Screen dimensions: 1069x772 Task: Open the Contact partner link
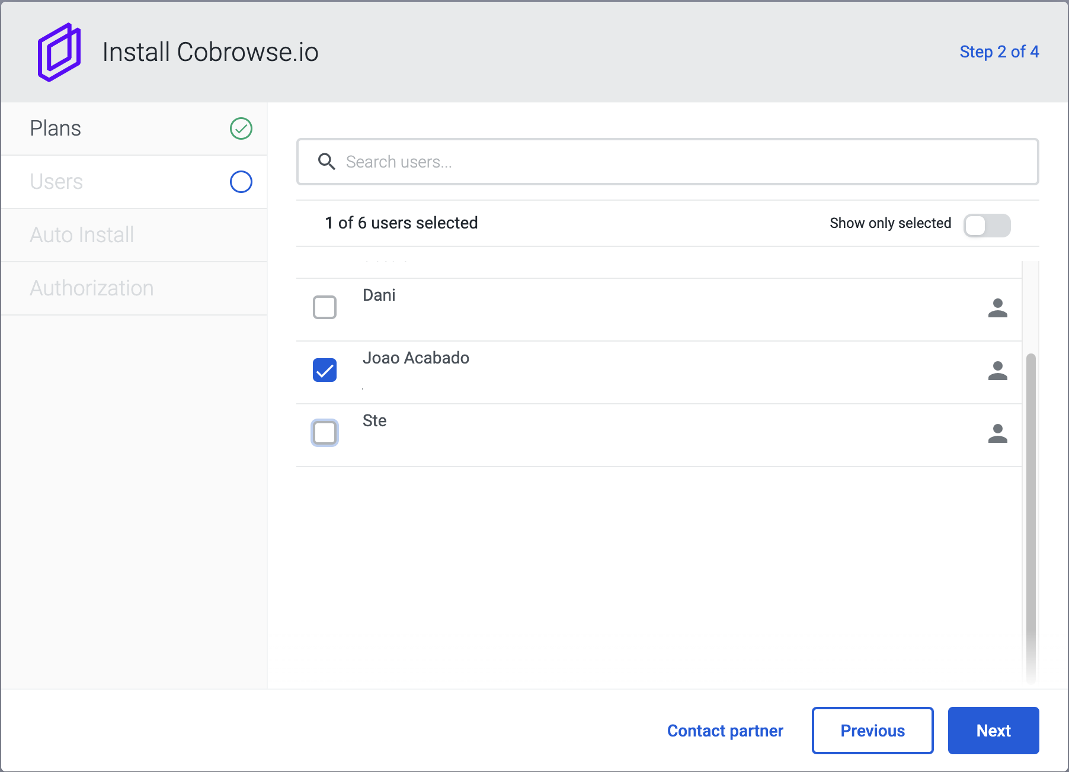click(x=725, y=731)
